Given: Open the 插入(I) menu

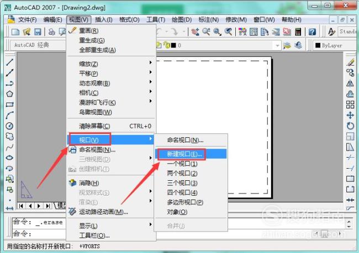Looking at the screenshot, I should [103, 20].
